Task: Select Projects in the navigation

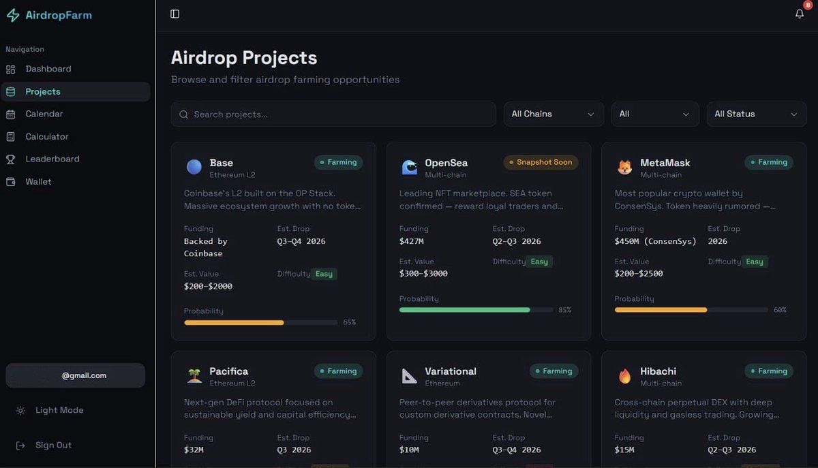Action: (75, 91)
